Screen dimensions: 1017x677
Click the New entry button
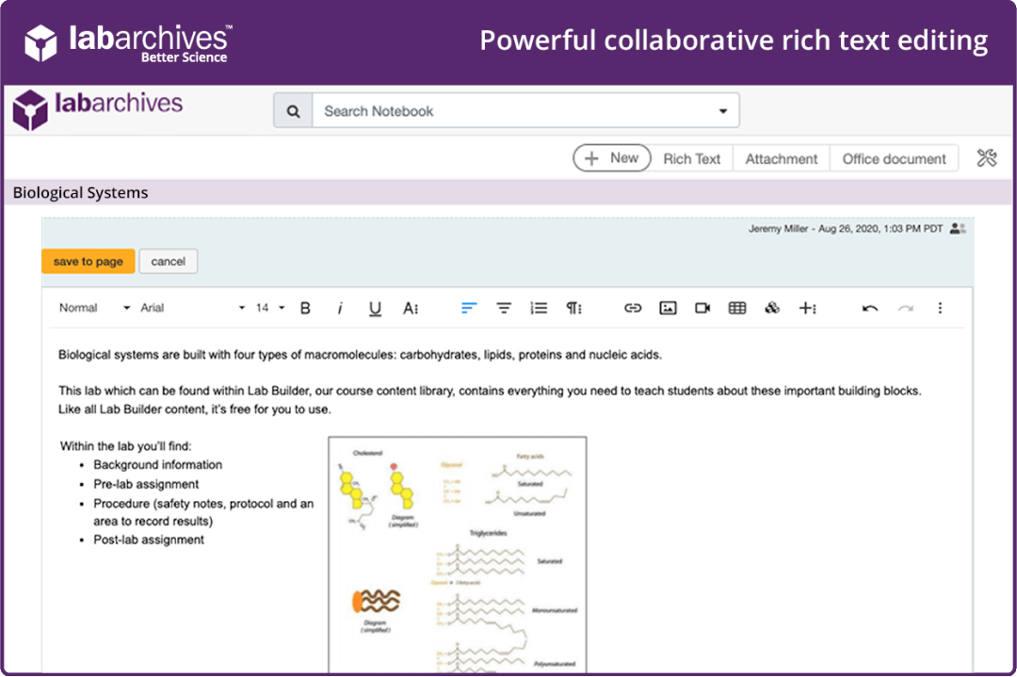coord(612,158)
